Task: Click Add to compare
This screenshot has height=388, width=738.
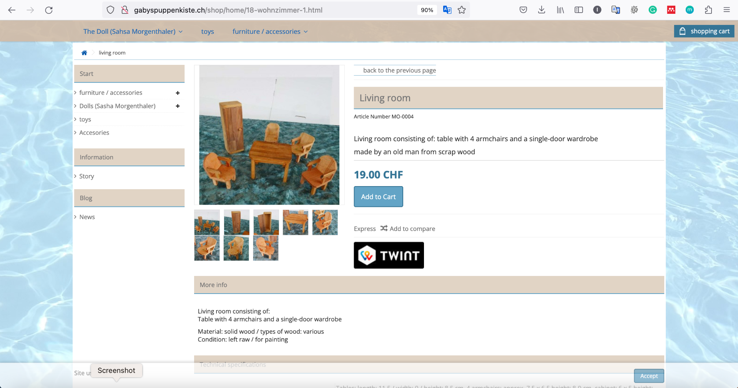Action: coord(408,229)
